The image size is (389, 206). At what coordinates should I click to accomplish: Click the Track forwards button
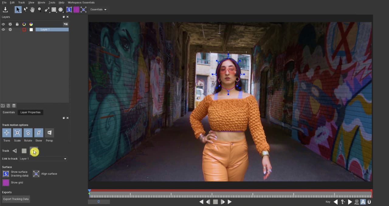point(34,151)
